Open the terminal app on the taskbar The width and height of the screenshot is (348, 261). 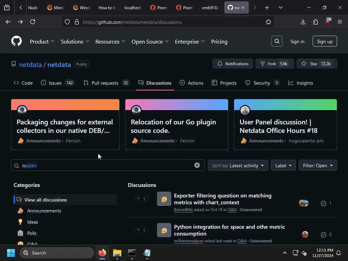[x=132, y=253]
